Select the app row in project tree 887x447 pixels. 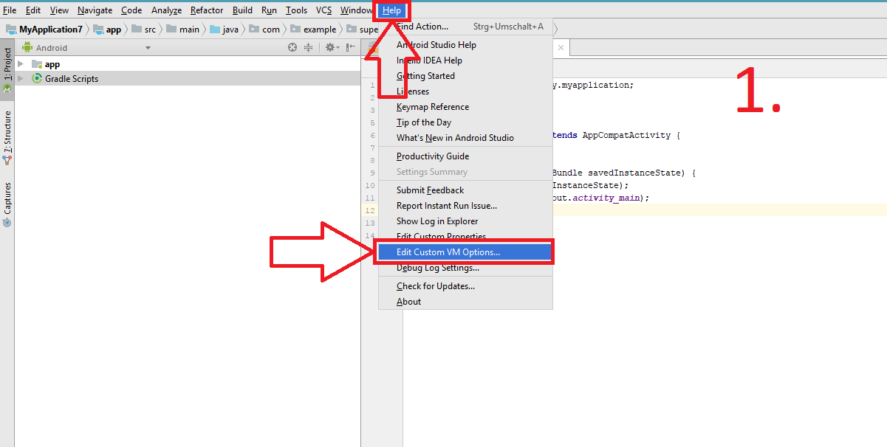(188, 64)
